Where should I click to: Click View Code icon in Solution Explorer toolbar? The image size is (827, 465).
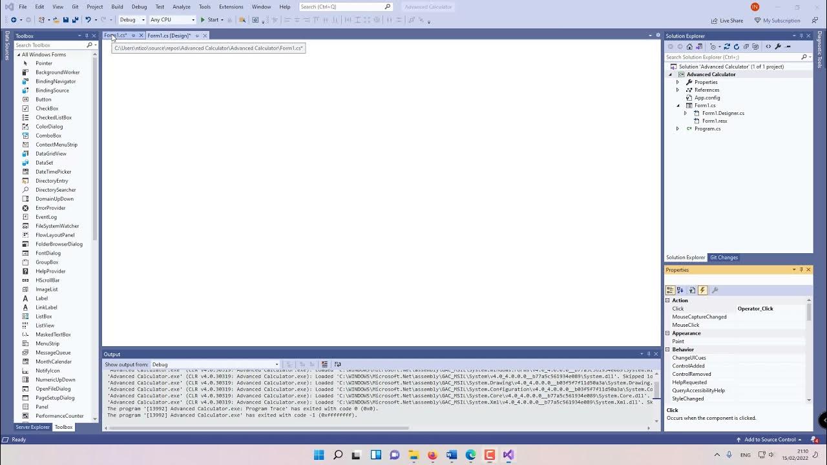[768, 46]
